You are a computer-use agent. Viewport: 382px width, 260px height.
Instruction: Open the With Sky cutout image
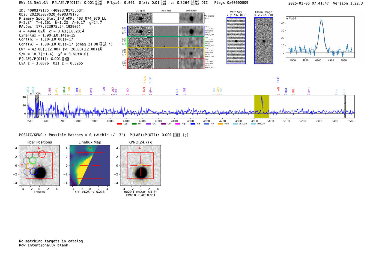[236, 41]
